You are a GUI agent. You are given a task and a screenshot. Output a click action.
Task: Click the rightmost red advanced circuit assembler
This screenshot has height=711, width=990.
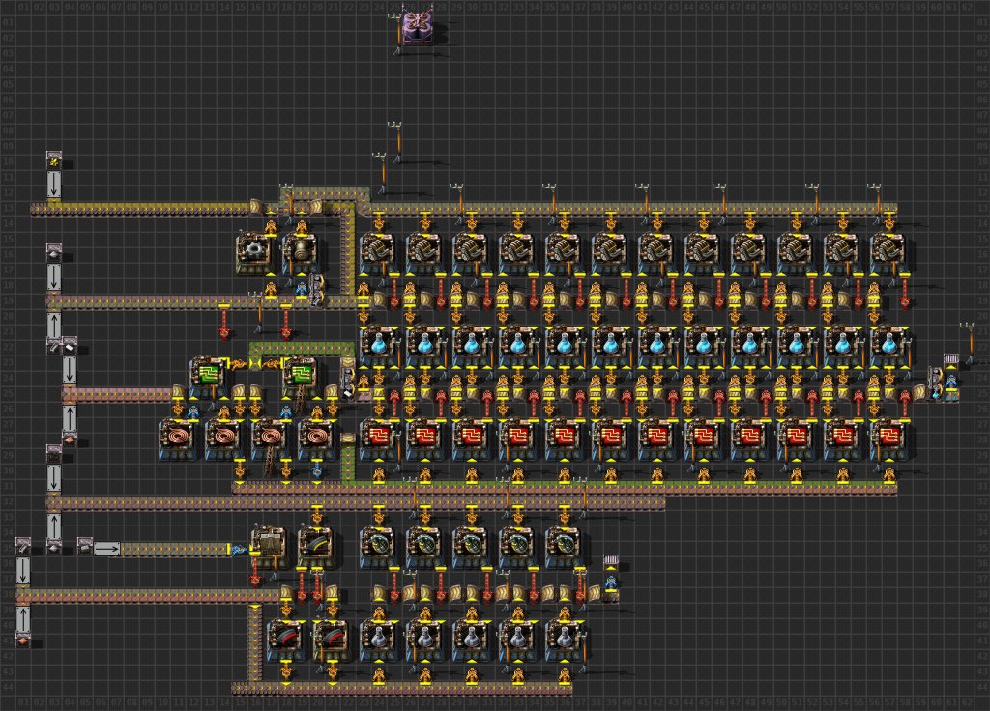(x=888, y=438)
